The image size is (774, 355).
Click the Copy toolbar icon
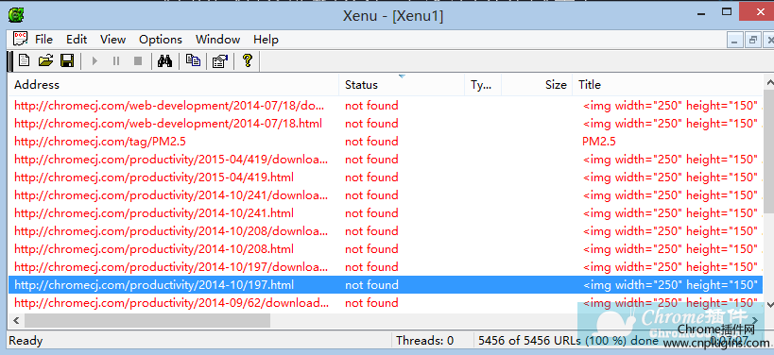[193, 60]
